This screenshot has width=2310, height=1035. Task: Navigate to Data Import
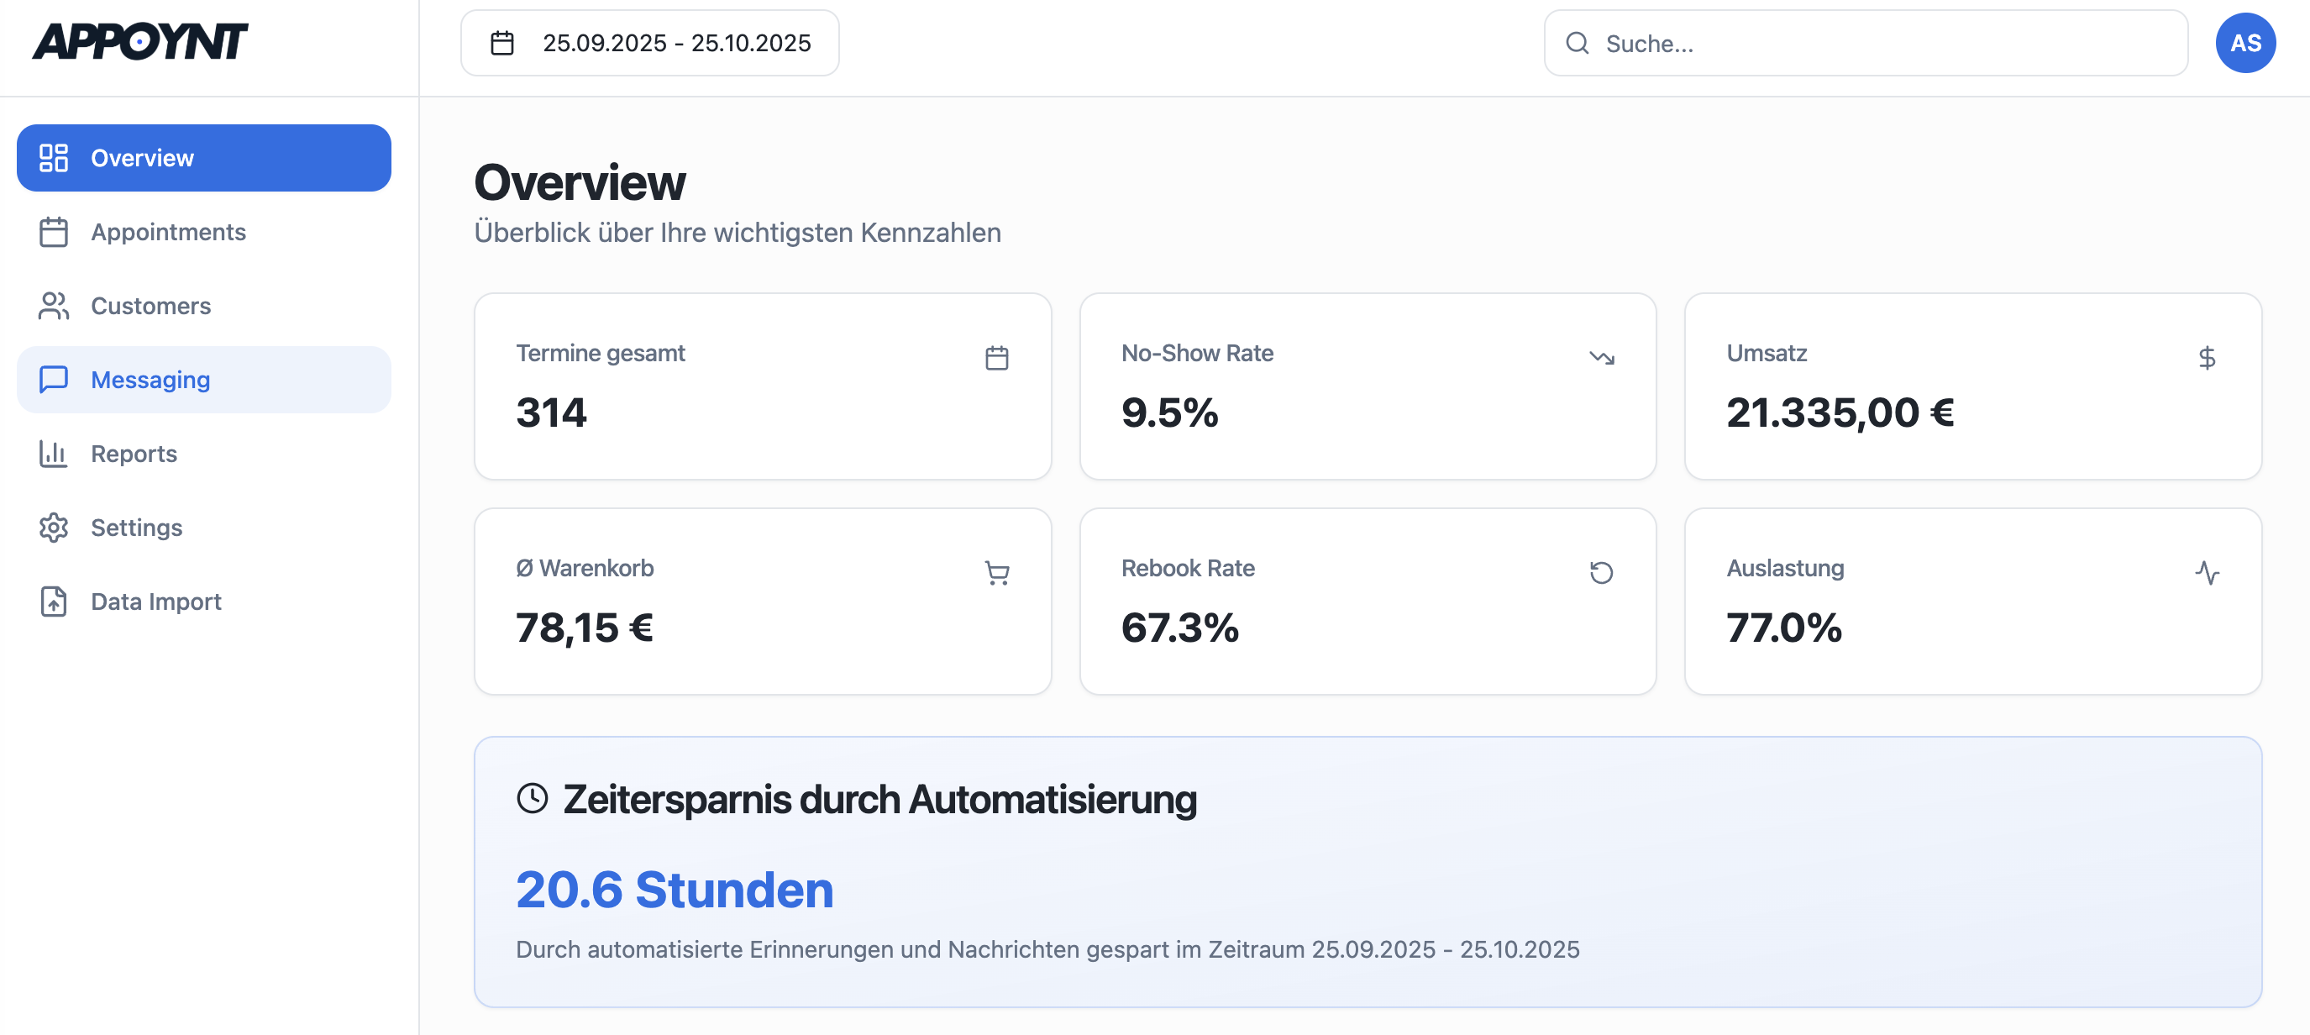click(156, 602)
